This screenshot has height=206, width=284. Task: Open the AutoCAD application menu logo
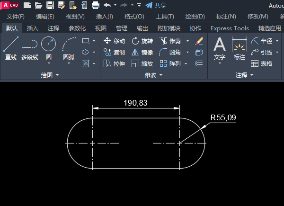pyautogui.click(x=10, y=5)
